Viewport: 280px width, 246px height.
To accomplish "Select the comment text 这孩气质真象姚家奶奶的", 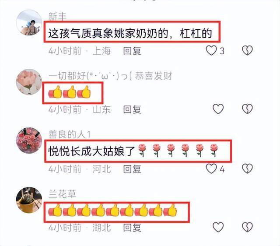I will pos(108,33).
